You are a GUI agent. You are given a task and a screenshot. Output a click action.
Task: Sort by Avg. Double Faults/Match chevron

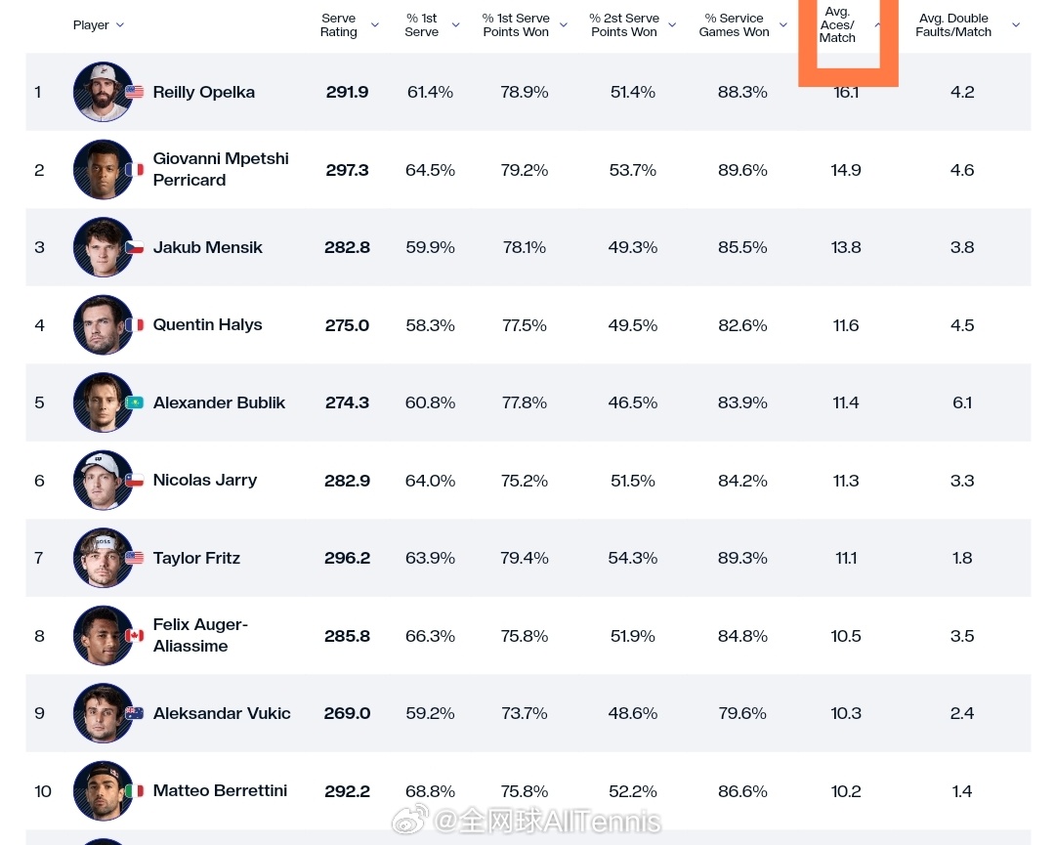[x=1016, y=24]
